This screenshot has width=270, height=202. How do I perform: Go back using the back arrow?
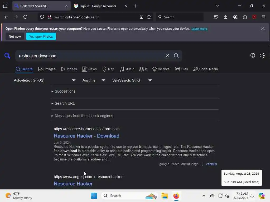(x=6, y=17)
